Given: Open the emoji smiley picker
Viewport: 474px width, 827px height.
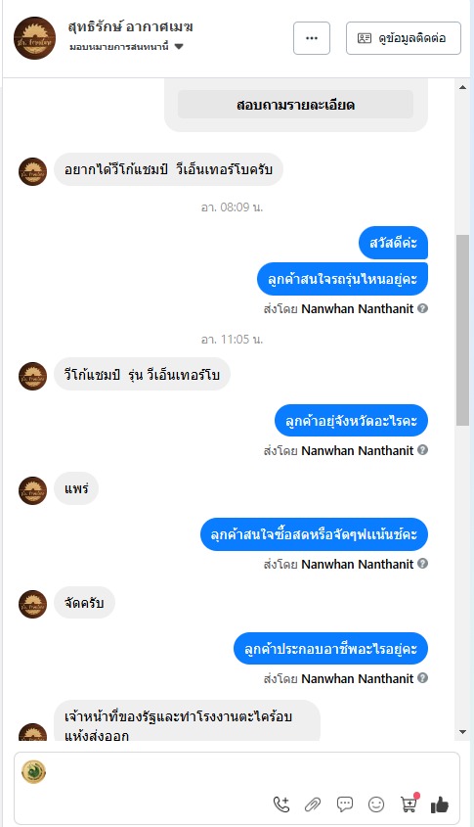Looking at the screenshot, I should click(376, 804).
